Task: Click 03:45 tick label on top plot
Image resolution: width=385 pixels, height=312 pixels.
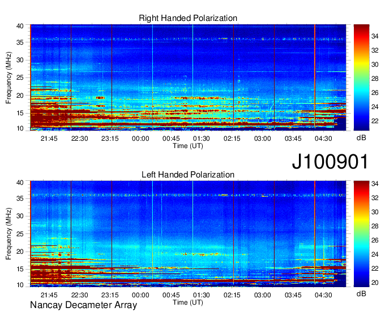Action: [x=293, y=138]
